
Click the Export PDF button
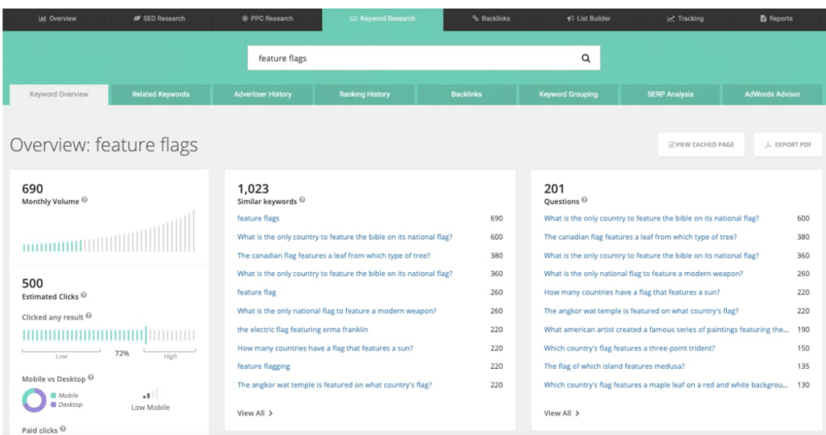point(788,145)
